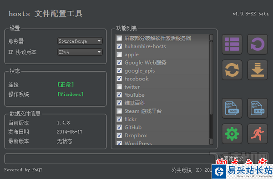Click the 无状态 latest version value
Image resolution: width=273 pixels, height=179 pixels.
pyautogui.click(x=65, y=141)
